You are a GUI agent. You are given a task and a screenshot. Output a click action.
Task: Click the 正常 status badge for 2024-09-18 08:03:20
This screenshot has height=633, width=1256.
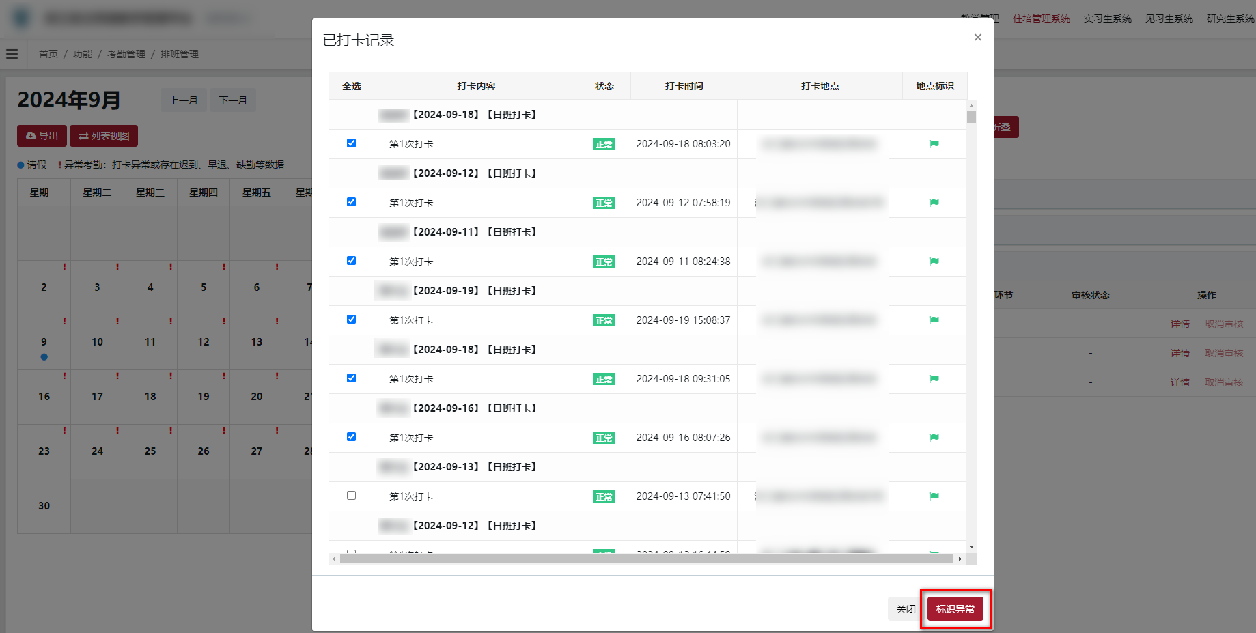coord(604,144)
